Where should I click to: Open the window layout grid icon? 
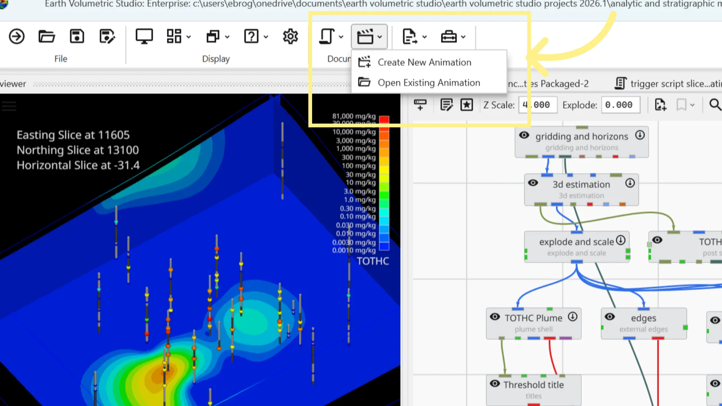(x=174, y=36)
